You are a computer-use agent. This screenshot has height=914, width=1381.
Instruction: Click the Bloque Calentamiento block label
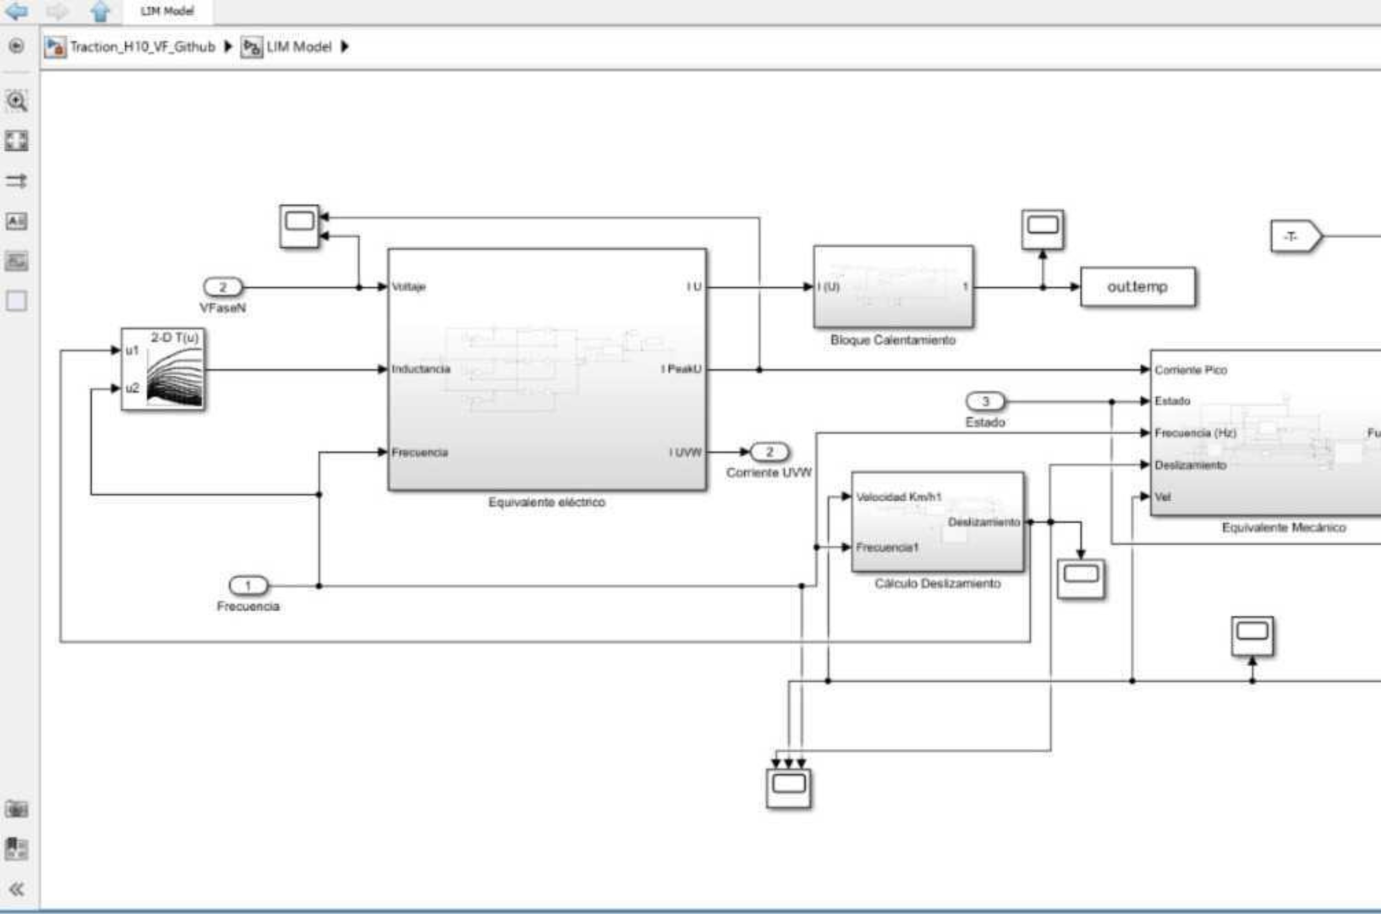pyautogui.click(x=893, y=340)
